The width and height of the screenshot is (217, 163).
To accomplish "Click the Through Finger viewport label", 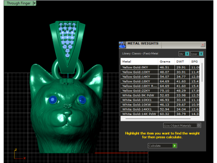I will (19, 3).
